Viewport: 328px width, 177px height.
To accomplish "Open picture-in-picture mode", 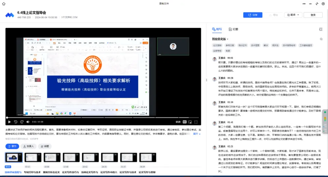I will coord(190,122).
